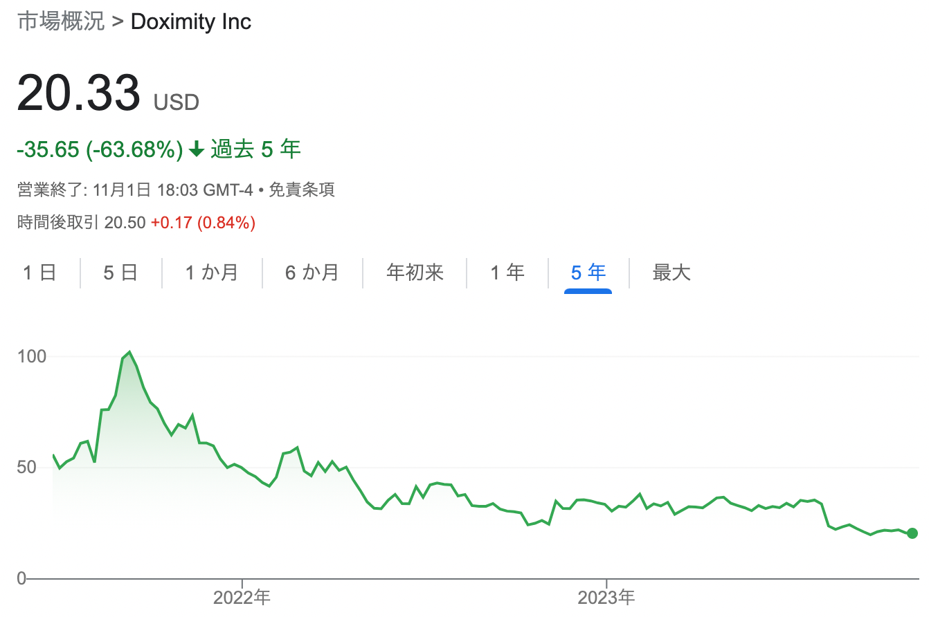Viewport: 929px width, 617px height.
Task: Click the chart's highest peak near 100
Action: click(129, 353)
